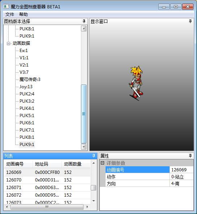Select list row 126069

47,172
